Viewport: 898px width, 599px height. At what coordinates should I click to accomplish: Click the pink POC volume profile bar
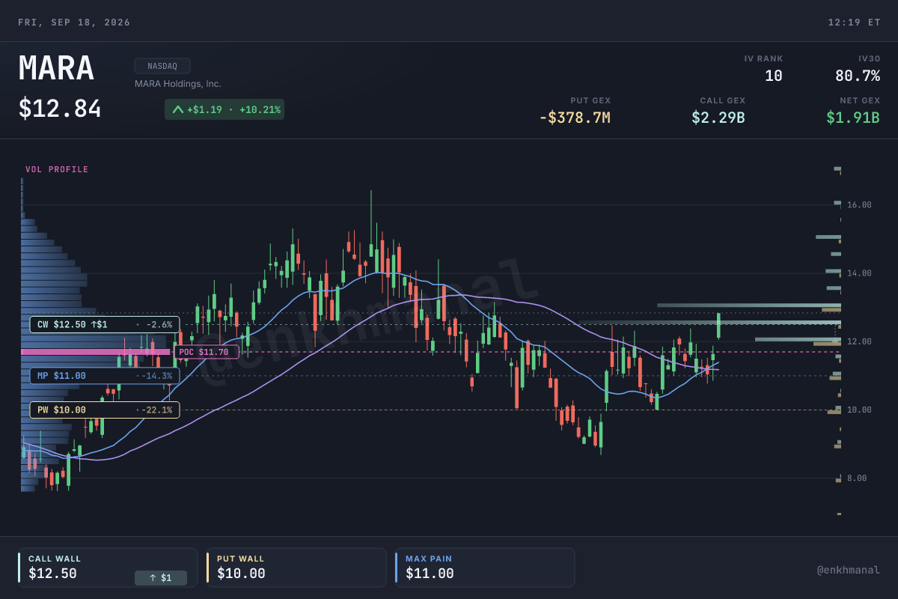tap(96, 351)
